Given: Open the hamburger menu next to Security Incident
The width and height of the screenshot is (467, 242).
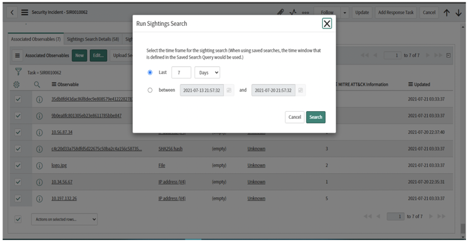Looking at the screenshot, I should coord(25,13).
